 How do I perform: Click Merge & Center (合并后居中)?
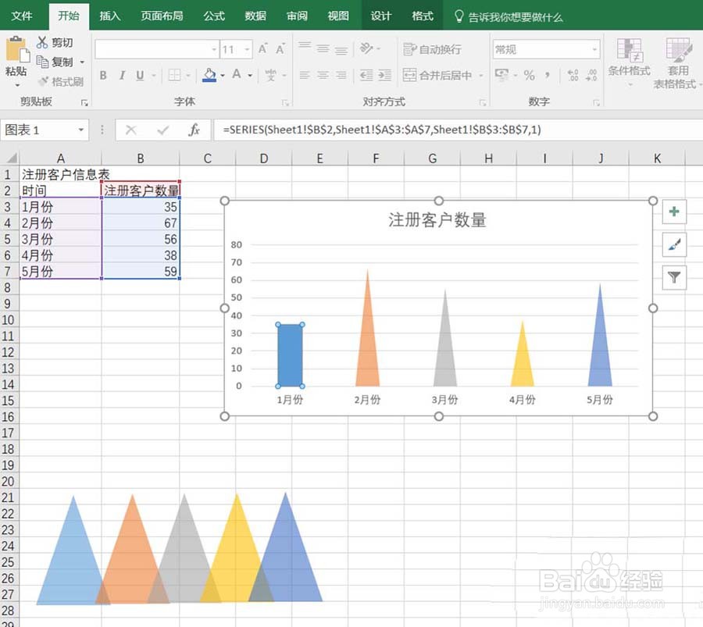[x=437, y=75]
